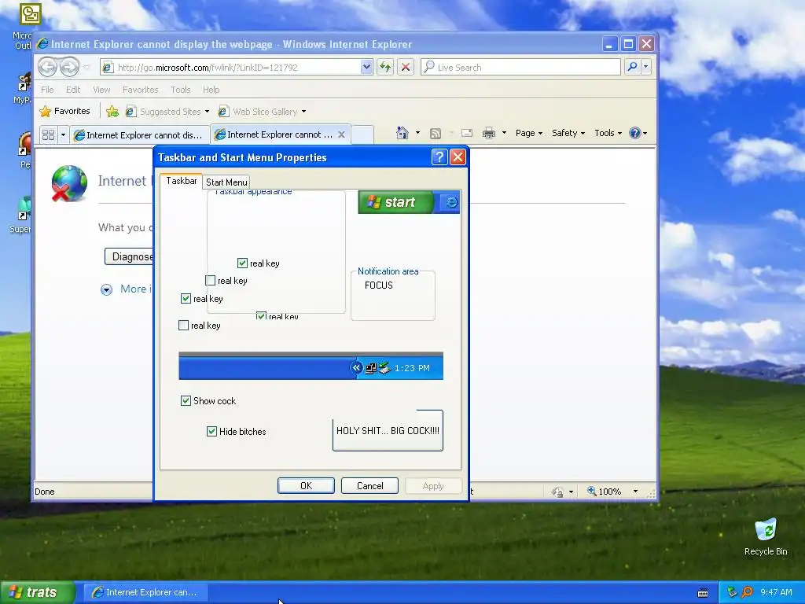Screen dimensions: 805x604
Task: Click the zoom level magnifier in status bar
Action: coord(591,491)
